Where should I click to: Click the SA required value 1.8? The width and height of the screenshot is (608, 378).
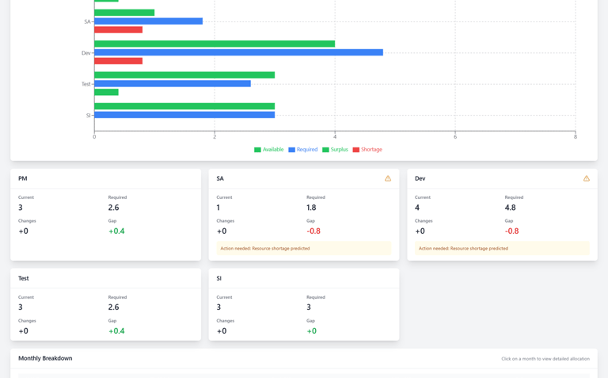tap(311, 208)
